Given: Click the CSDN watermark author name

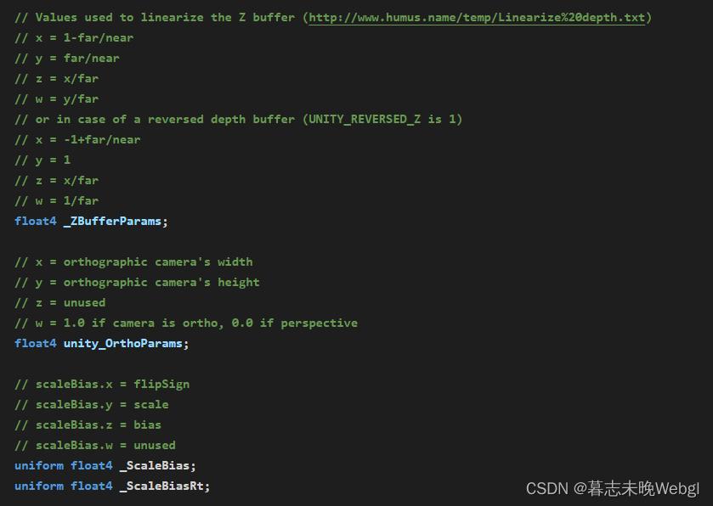Looking at the screenshot, I should 643,488.
